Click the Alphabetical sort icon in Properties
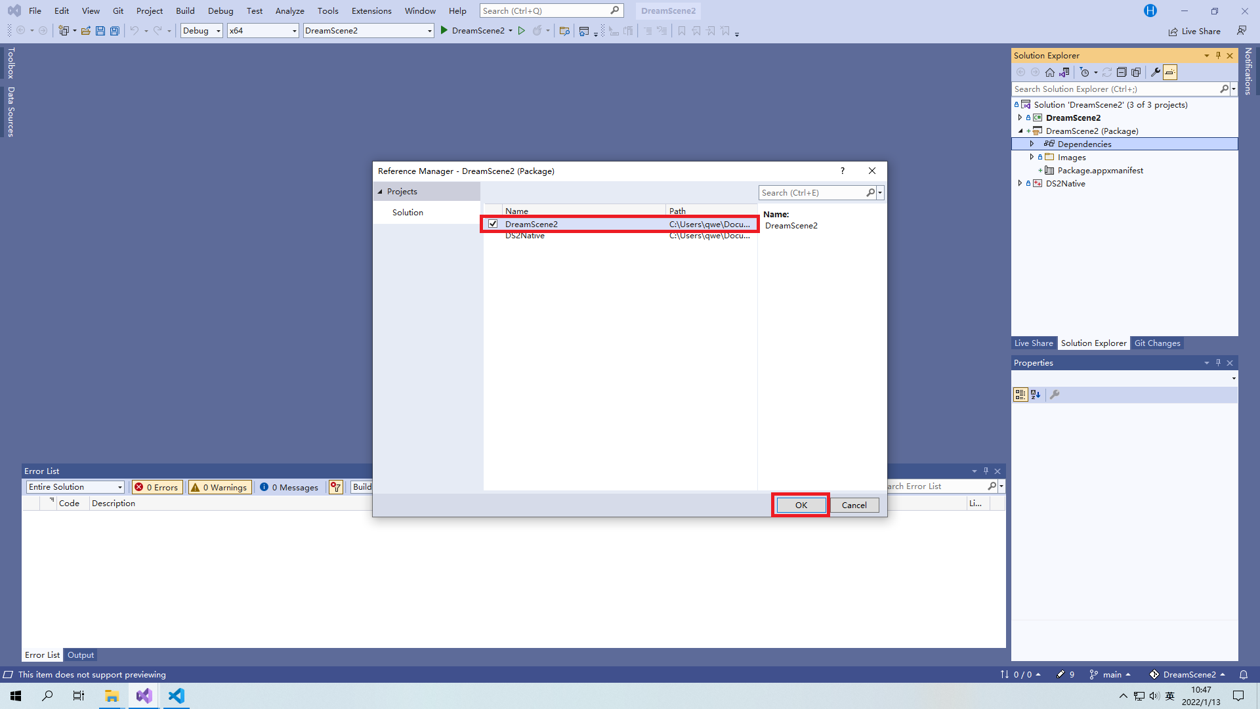1260x709 pixels. pyautogui.click(x=1036, y=395)
